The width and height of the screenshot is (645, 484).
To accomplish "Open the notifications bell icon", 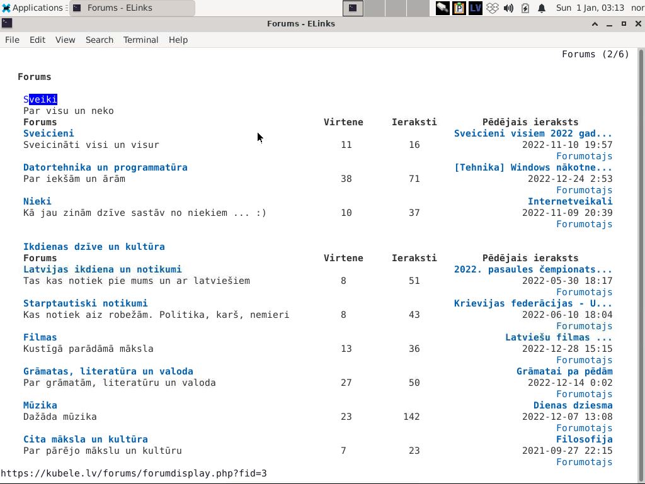I will pyautogui.click(x=542, y=8).
